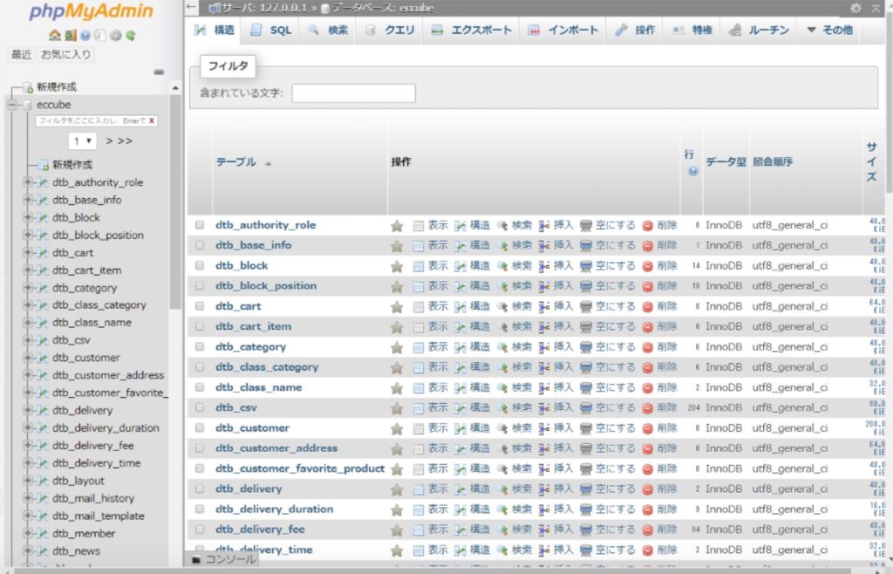
Task: Check the dtb_authority_role row checkbox
Action: tap(200, 225)
